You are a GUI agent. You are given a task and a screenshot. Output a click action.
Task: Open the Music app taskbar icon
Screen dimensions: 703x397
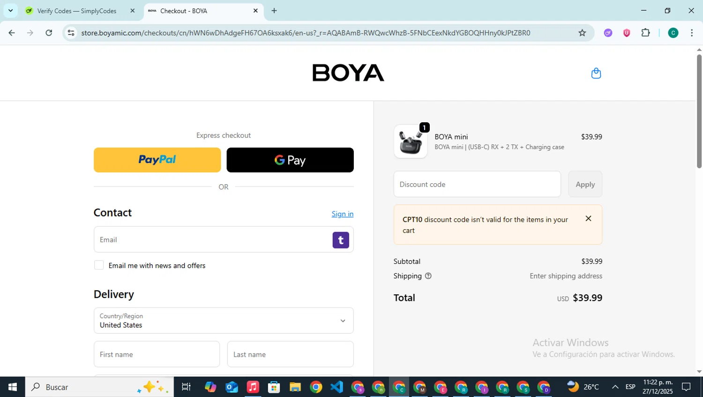[253, 387]
